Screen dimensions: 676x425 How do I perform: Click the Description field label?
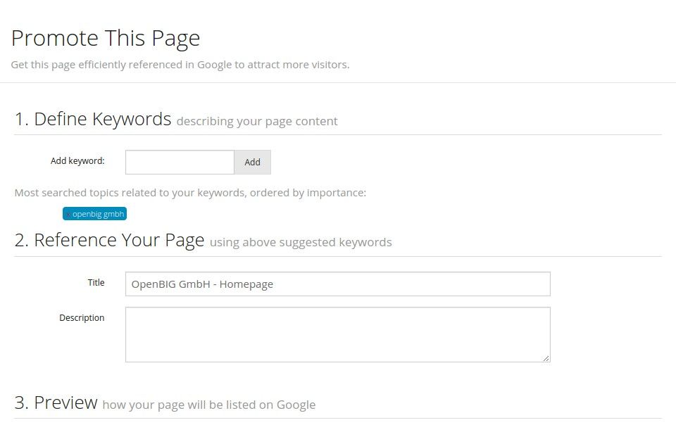coord(82,318)
